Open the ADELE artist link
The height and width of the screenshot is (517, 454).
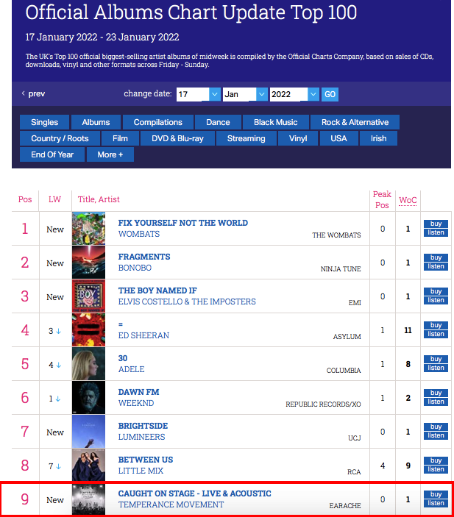[x=131, y=369]
